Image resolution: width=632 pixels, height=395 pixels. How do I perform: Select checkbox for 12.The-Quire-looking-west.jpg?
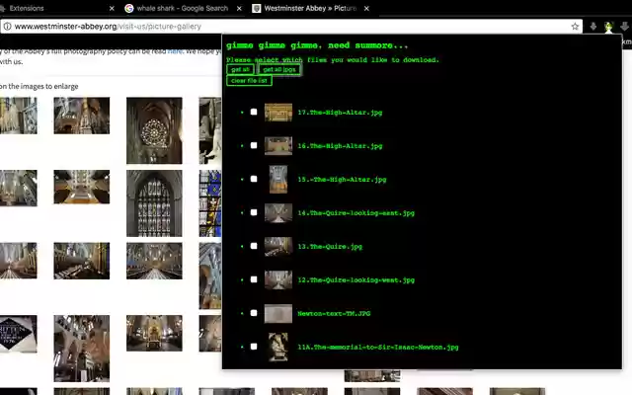tap(254, 279)
